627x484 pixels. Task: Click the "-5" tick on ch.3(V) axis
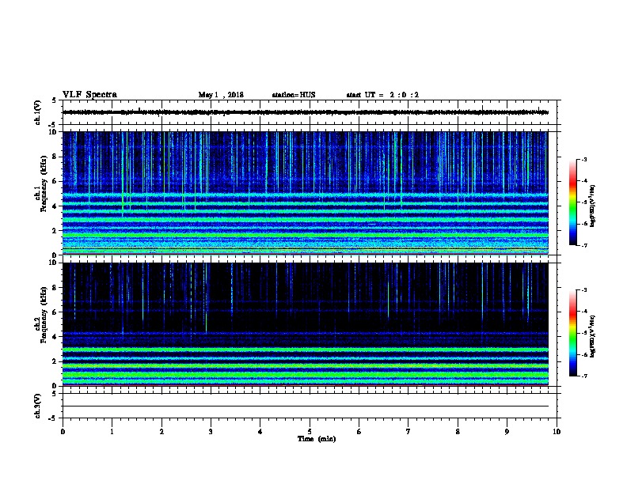click(x=53, y=418)
